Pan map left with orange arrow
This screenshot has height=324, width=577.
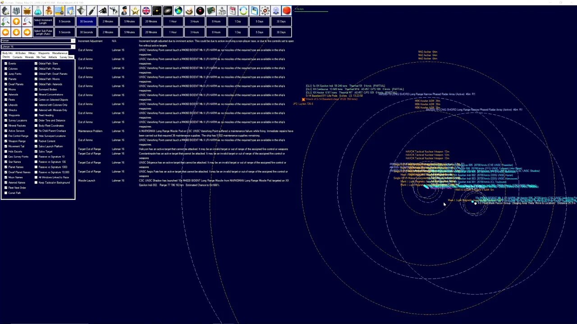pos(5,32)
